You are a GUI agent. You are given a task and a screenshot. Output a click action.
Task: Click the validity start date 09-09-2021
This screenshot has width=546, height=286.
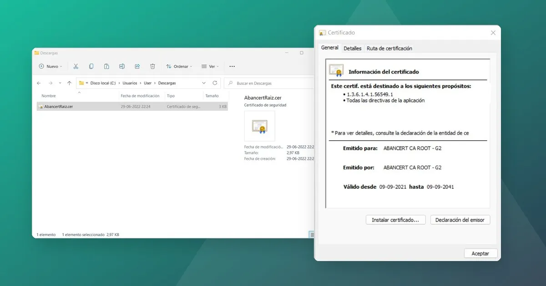393,187
